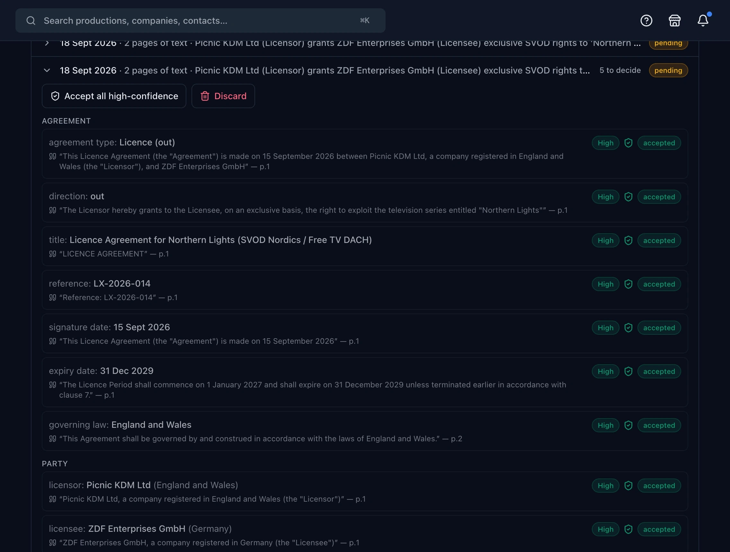Screen dimensions: 730x552
Task: Click High confidence badge on signature date row
Action: (x=605, y=328)
